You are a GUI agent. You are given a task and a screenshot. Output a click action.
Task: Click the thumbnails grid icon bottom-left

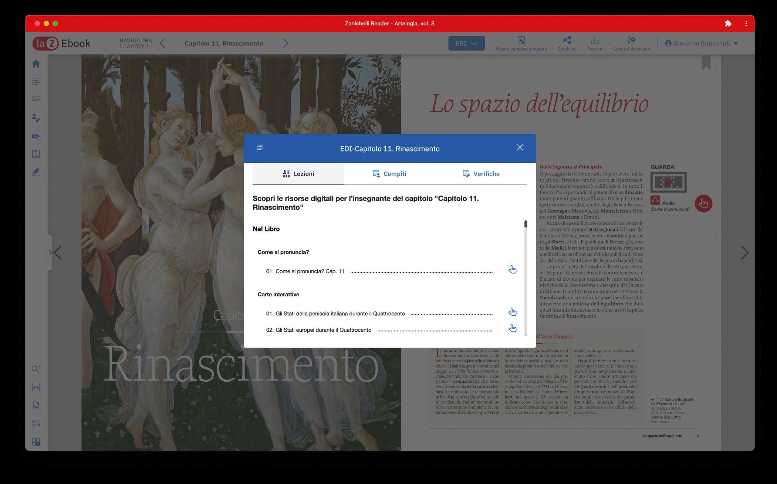36,442
